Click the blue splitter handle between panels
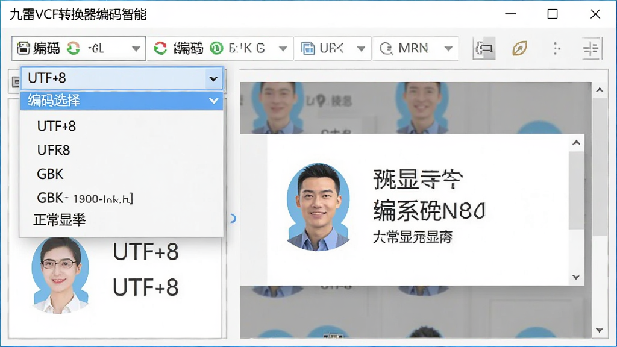617x347 pixels. point(233,219)
